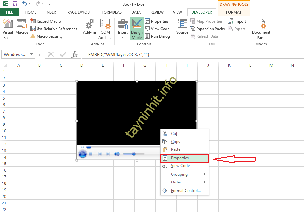
Task: Click the media player volume slider
Action: click(134, 154)
